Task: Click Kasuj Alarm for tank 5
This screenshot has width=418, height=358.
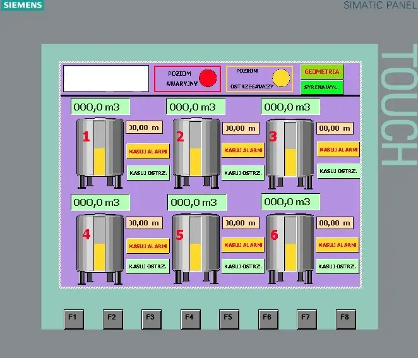Action: pyautogui.click(x=243, y=245)
